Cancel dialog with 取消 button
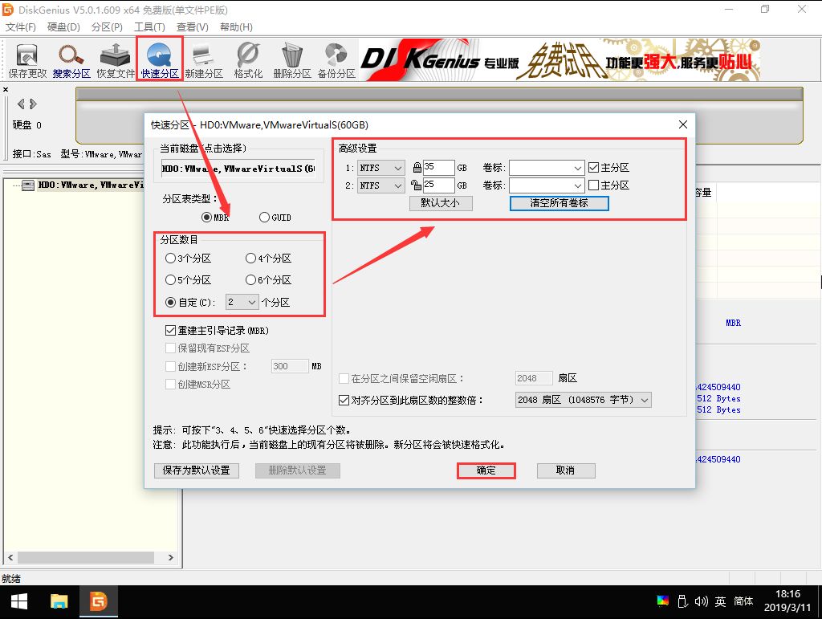 (566, 470)
